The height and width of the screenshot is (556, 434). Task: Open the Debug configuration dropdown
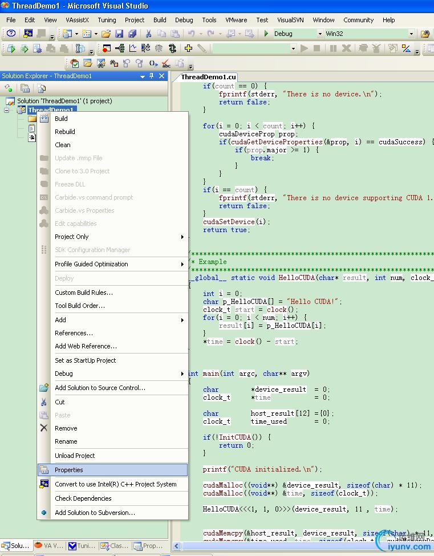coord(320,34)
